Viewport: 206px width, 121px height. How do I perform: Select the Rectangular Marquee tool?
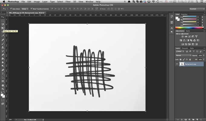[3, 21]
